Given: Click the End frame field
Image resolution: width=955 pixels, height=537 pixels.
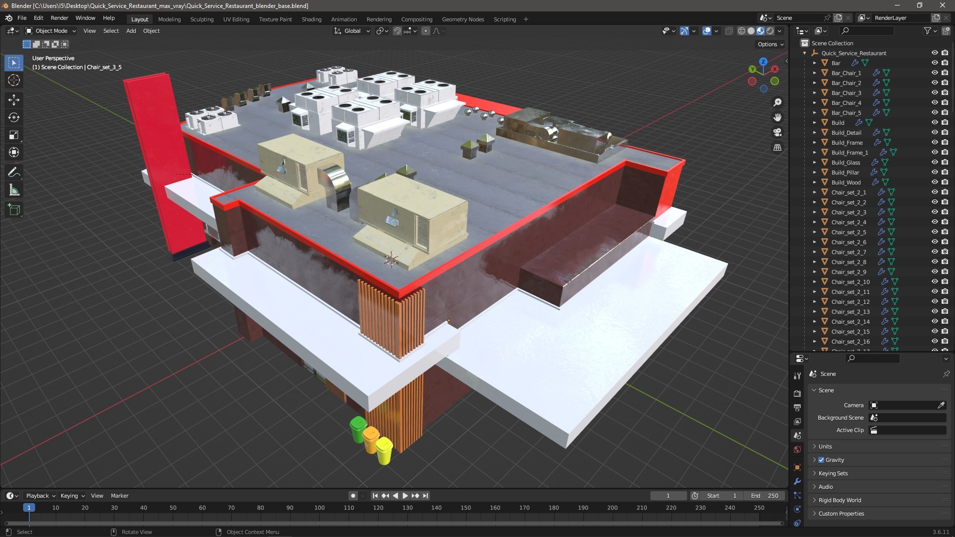Looking at the screenshot, I should coord(764,496).
